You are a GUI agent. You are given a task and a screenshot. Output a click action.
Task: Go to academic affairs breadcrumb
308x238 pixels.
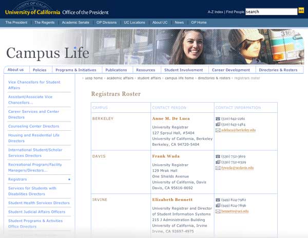(120, 78)
